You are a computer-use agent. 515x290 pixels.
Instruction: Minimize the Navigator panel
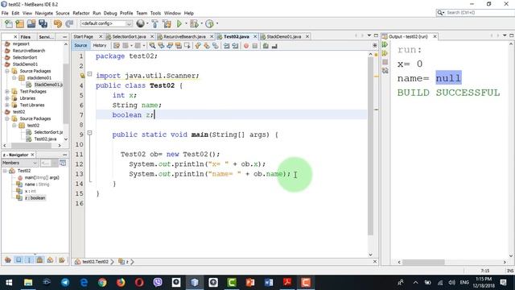64,155
